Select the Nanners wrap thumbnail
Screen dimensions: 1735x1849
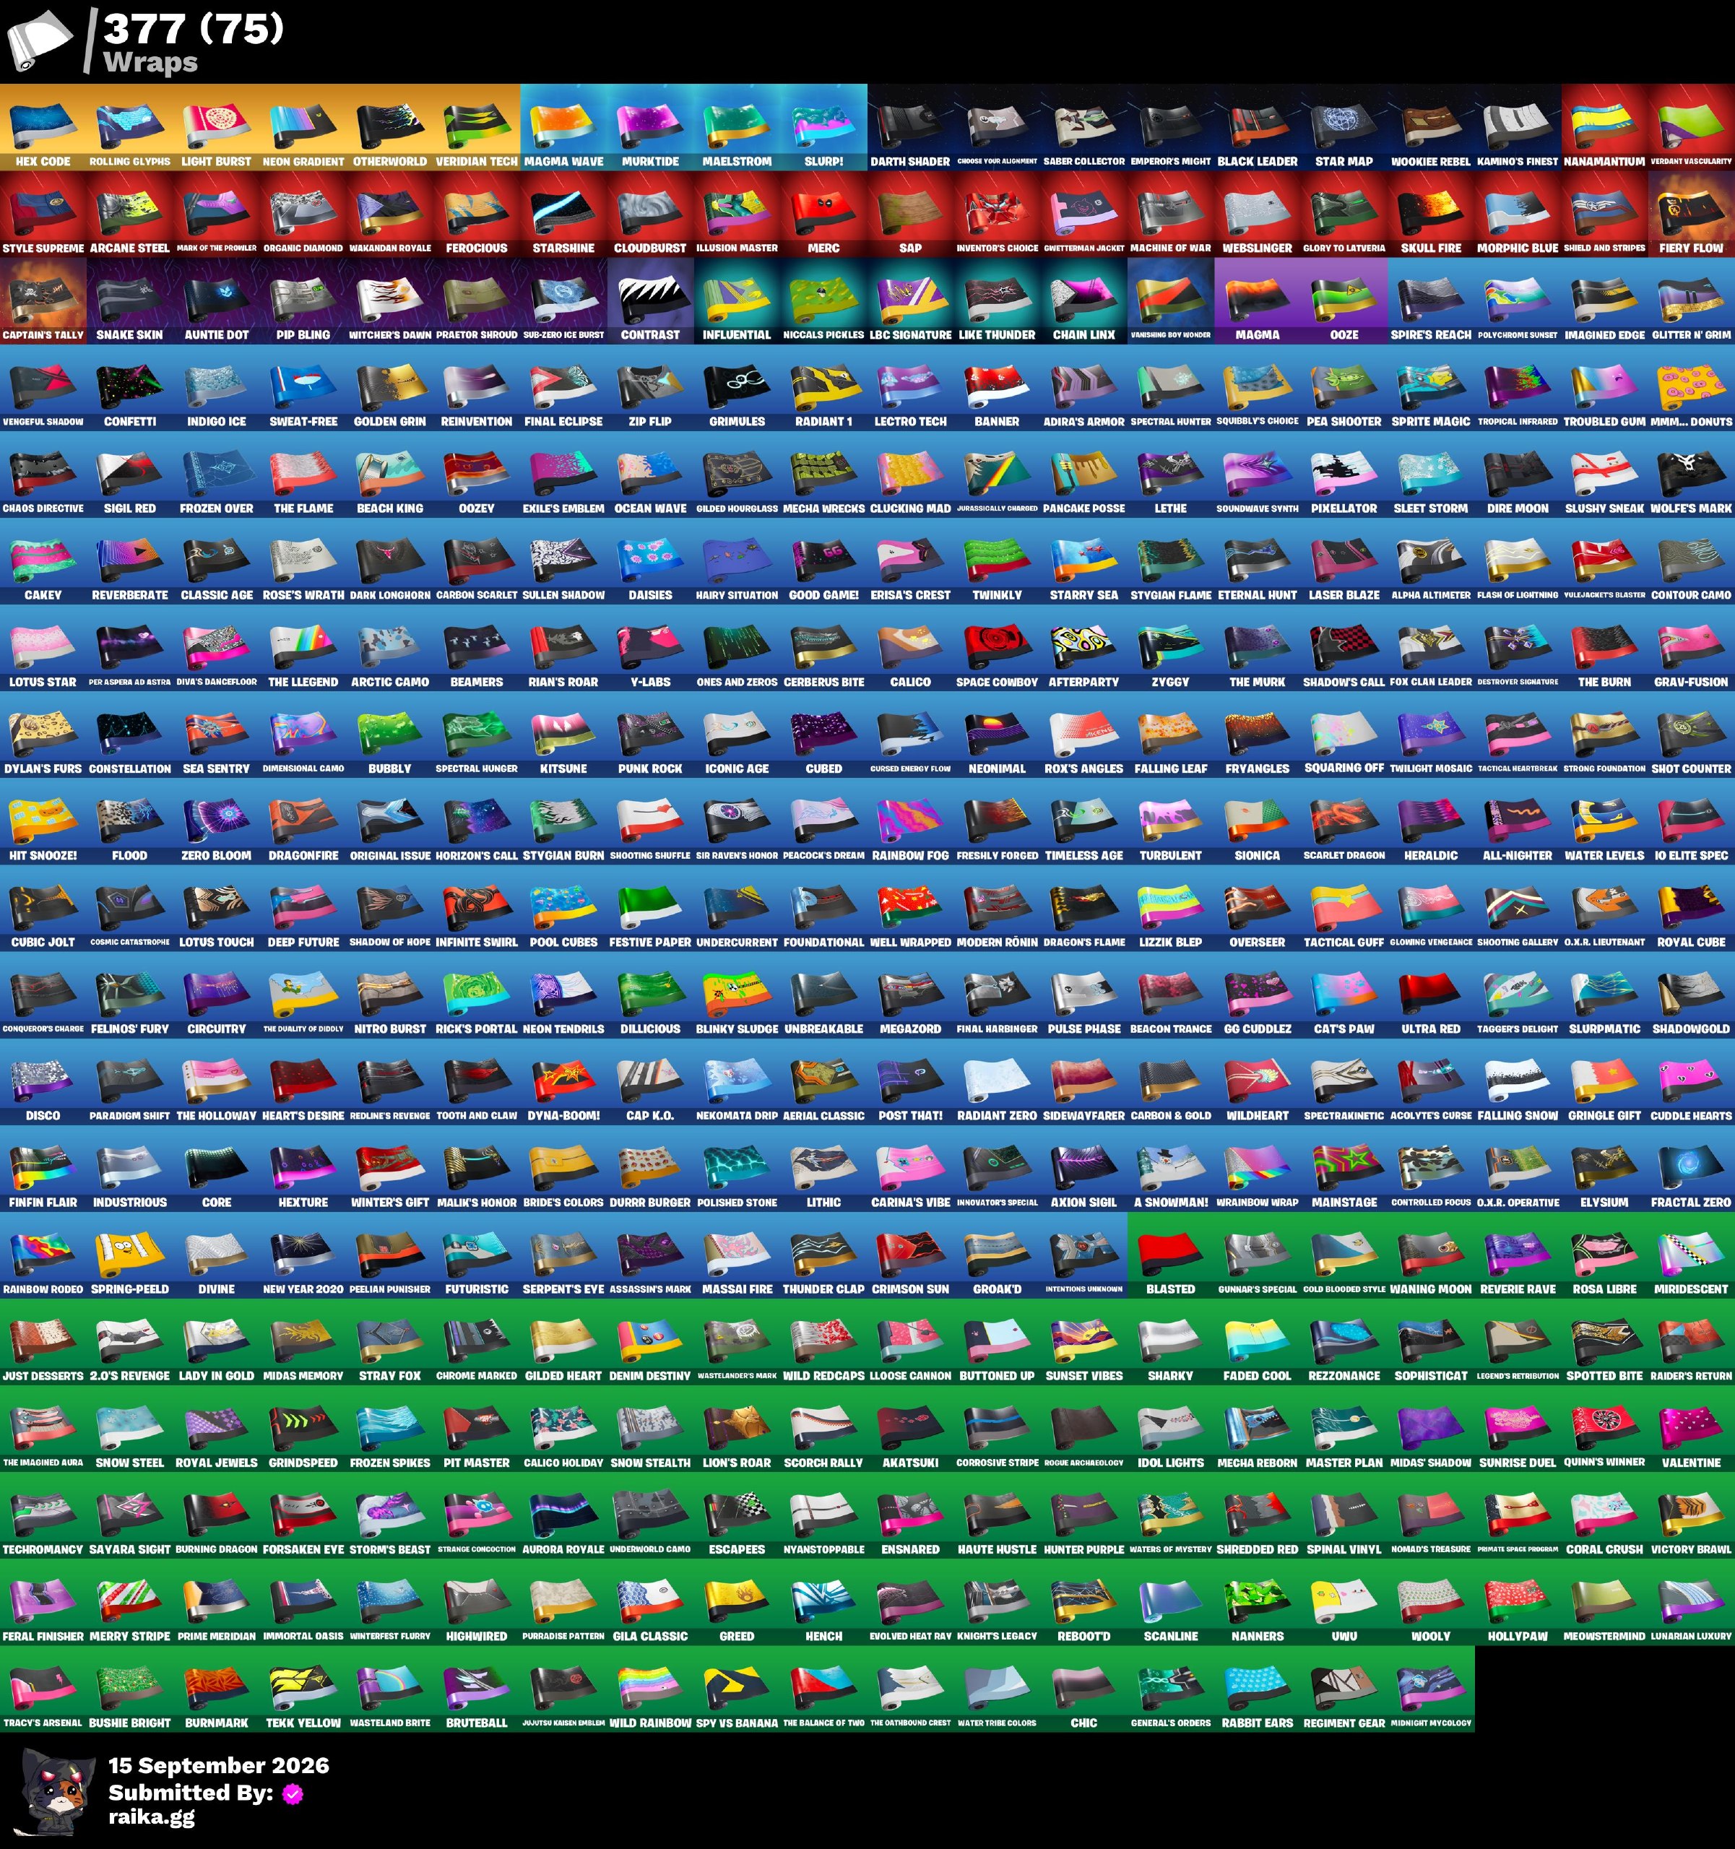(x=1257, y=1601)
